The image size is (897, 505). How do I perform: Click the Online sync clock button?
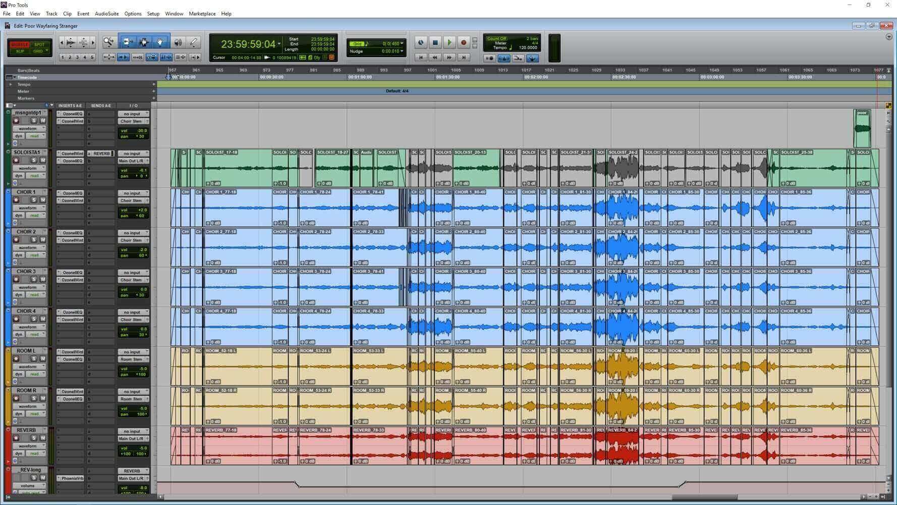(x=421, y=43)
